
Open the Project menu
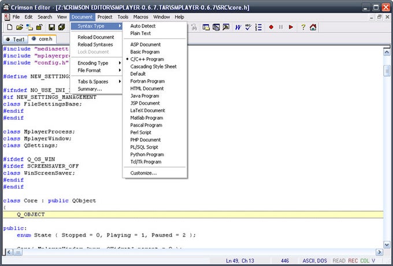coord(105,17)
